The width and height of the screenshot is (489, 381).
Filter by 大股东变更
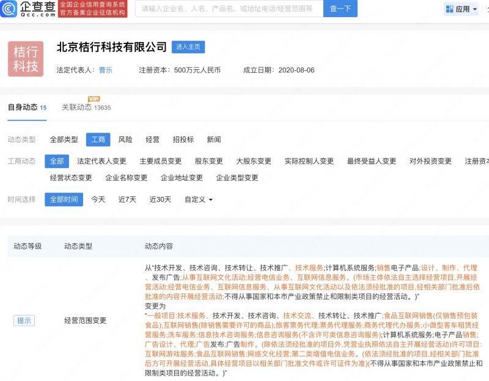click(254, 161)
